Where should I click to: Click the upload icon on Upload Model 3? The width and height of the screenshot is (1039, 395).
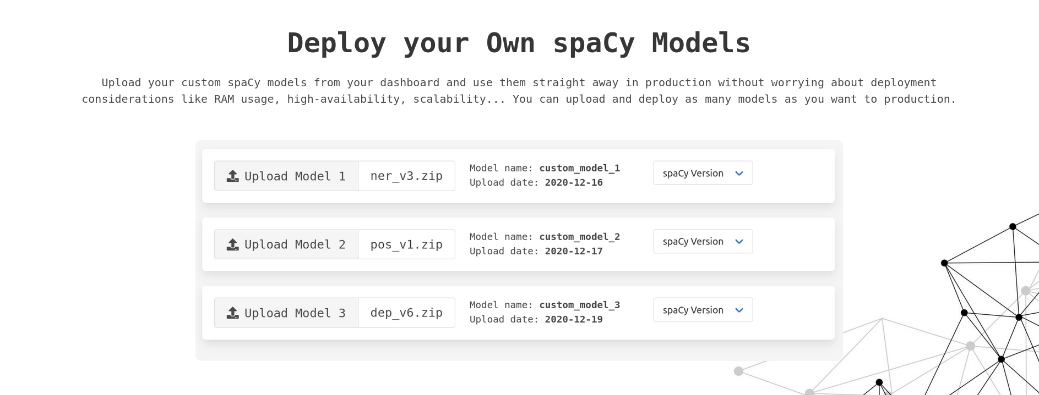click(x=232, y=313)
